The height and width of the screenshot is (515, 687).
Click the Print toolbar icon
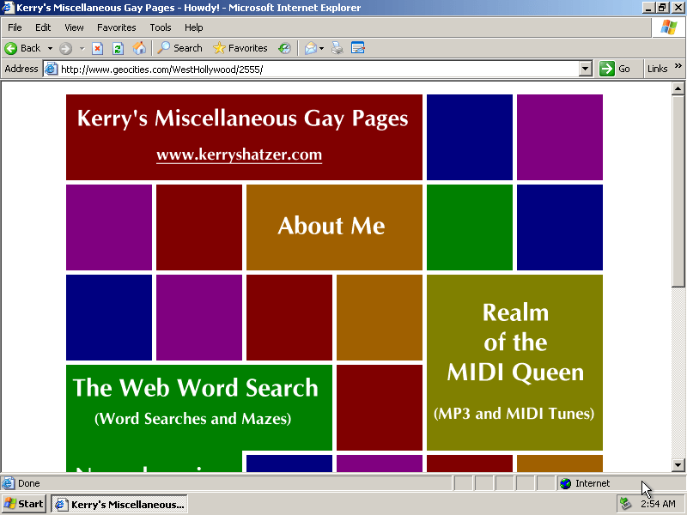point(337,48)
